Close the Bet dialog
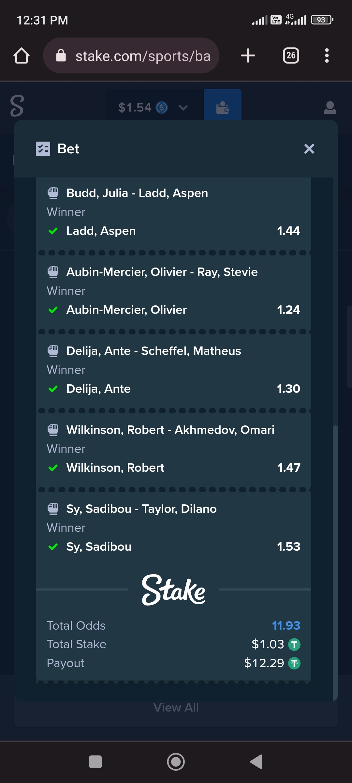This screenshot has width=352, height=783. click(309, 149)
